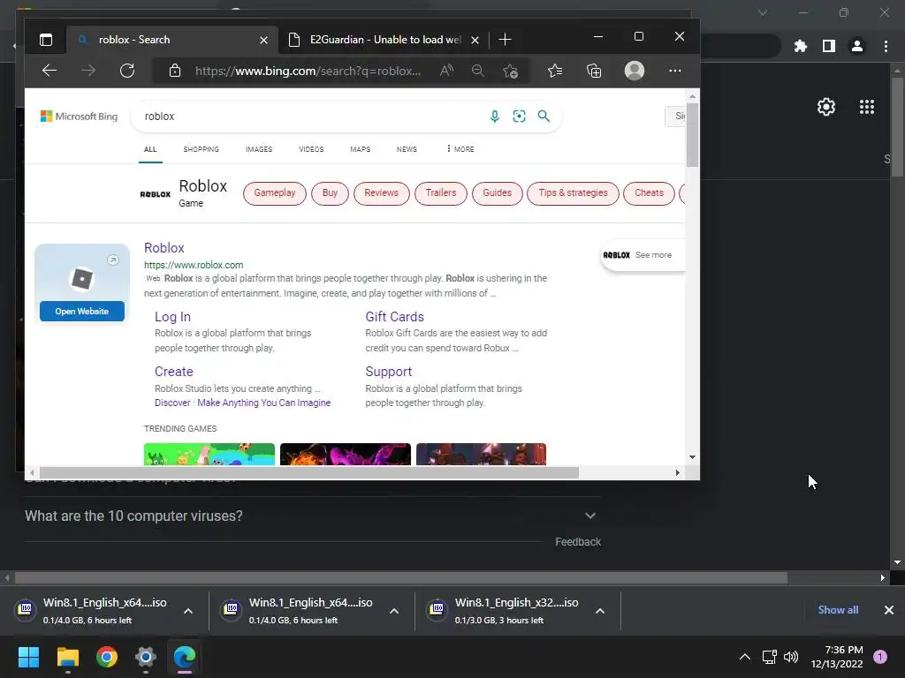This screenshot has width=905, height=678.
Task: Search by voice microphone icon in Bing
Action: [x=495, y=117]
